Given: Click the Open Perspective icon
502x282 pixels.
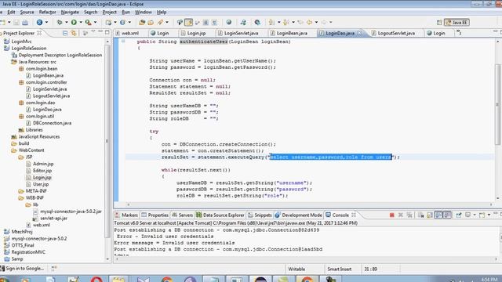Looking at the screenshot, I should [439, 23].
